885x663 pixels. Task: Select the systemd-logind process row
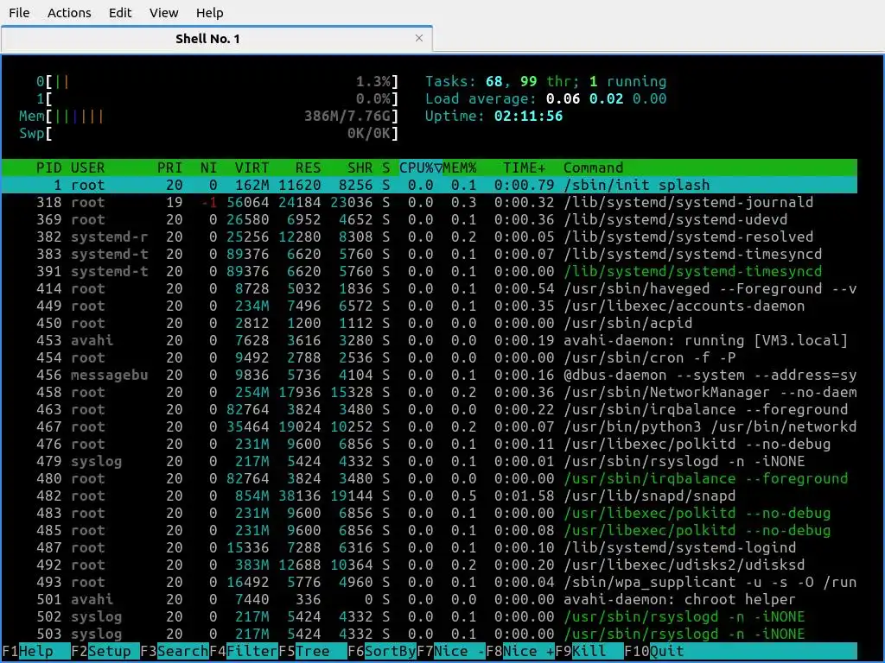pos(430,547)
